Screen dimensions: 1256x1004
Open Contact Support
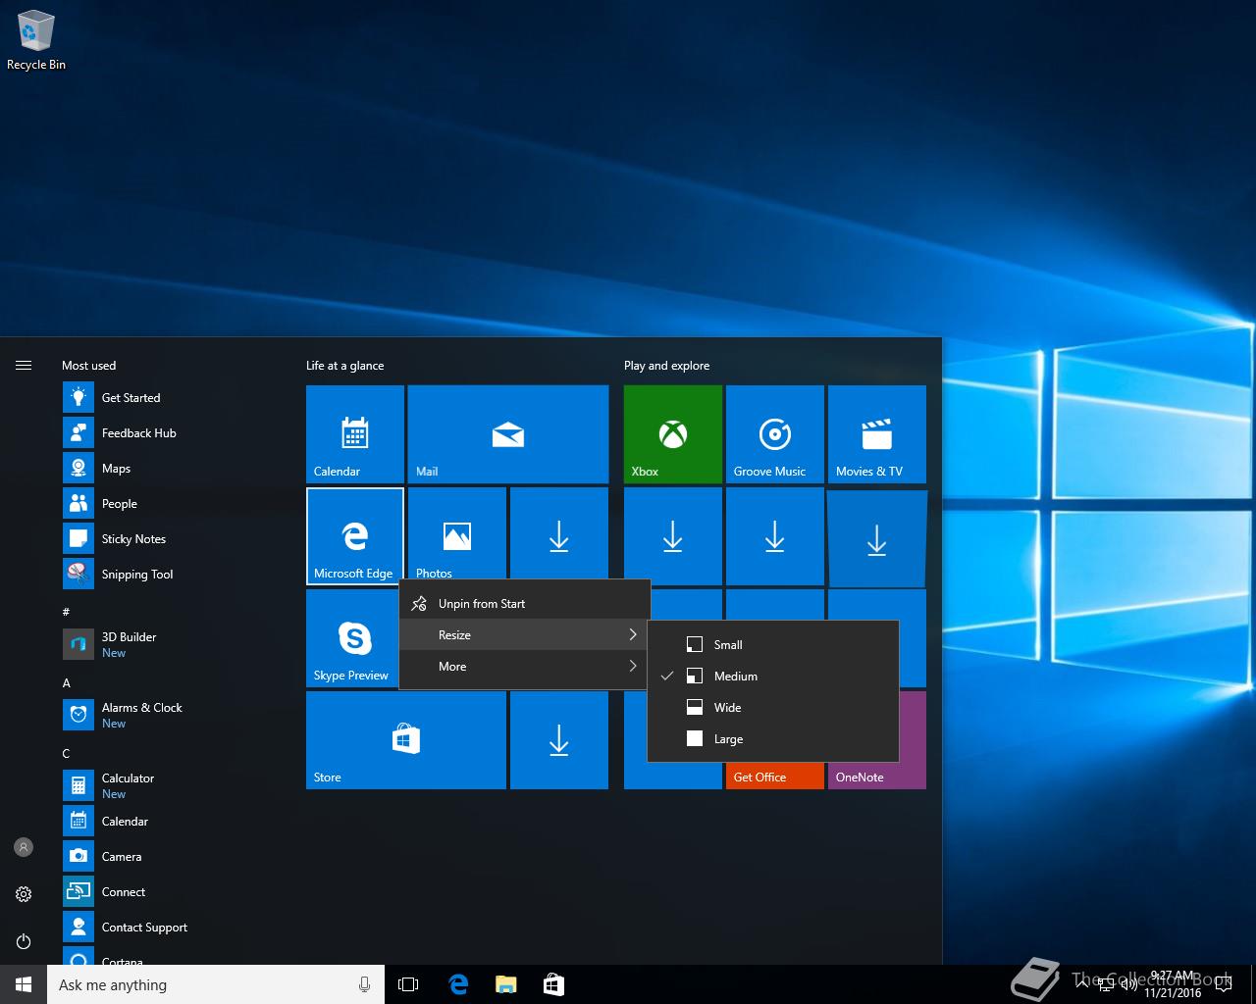(177, 927)
